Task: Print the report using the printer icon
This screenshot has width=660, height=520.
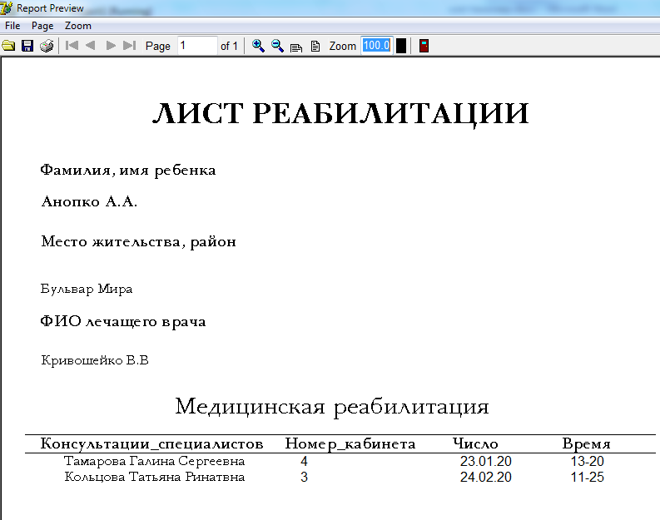Action: [x=47, y=46]
